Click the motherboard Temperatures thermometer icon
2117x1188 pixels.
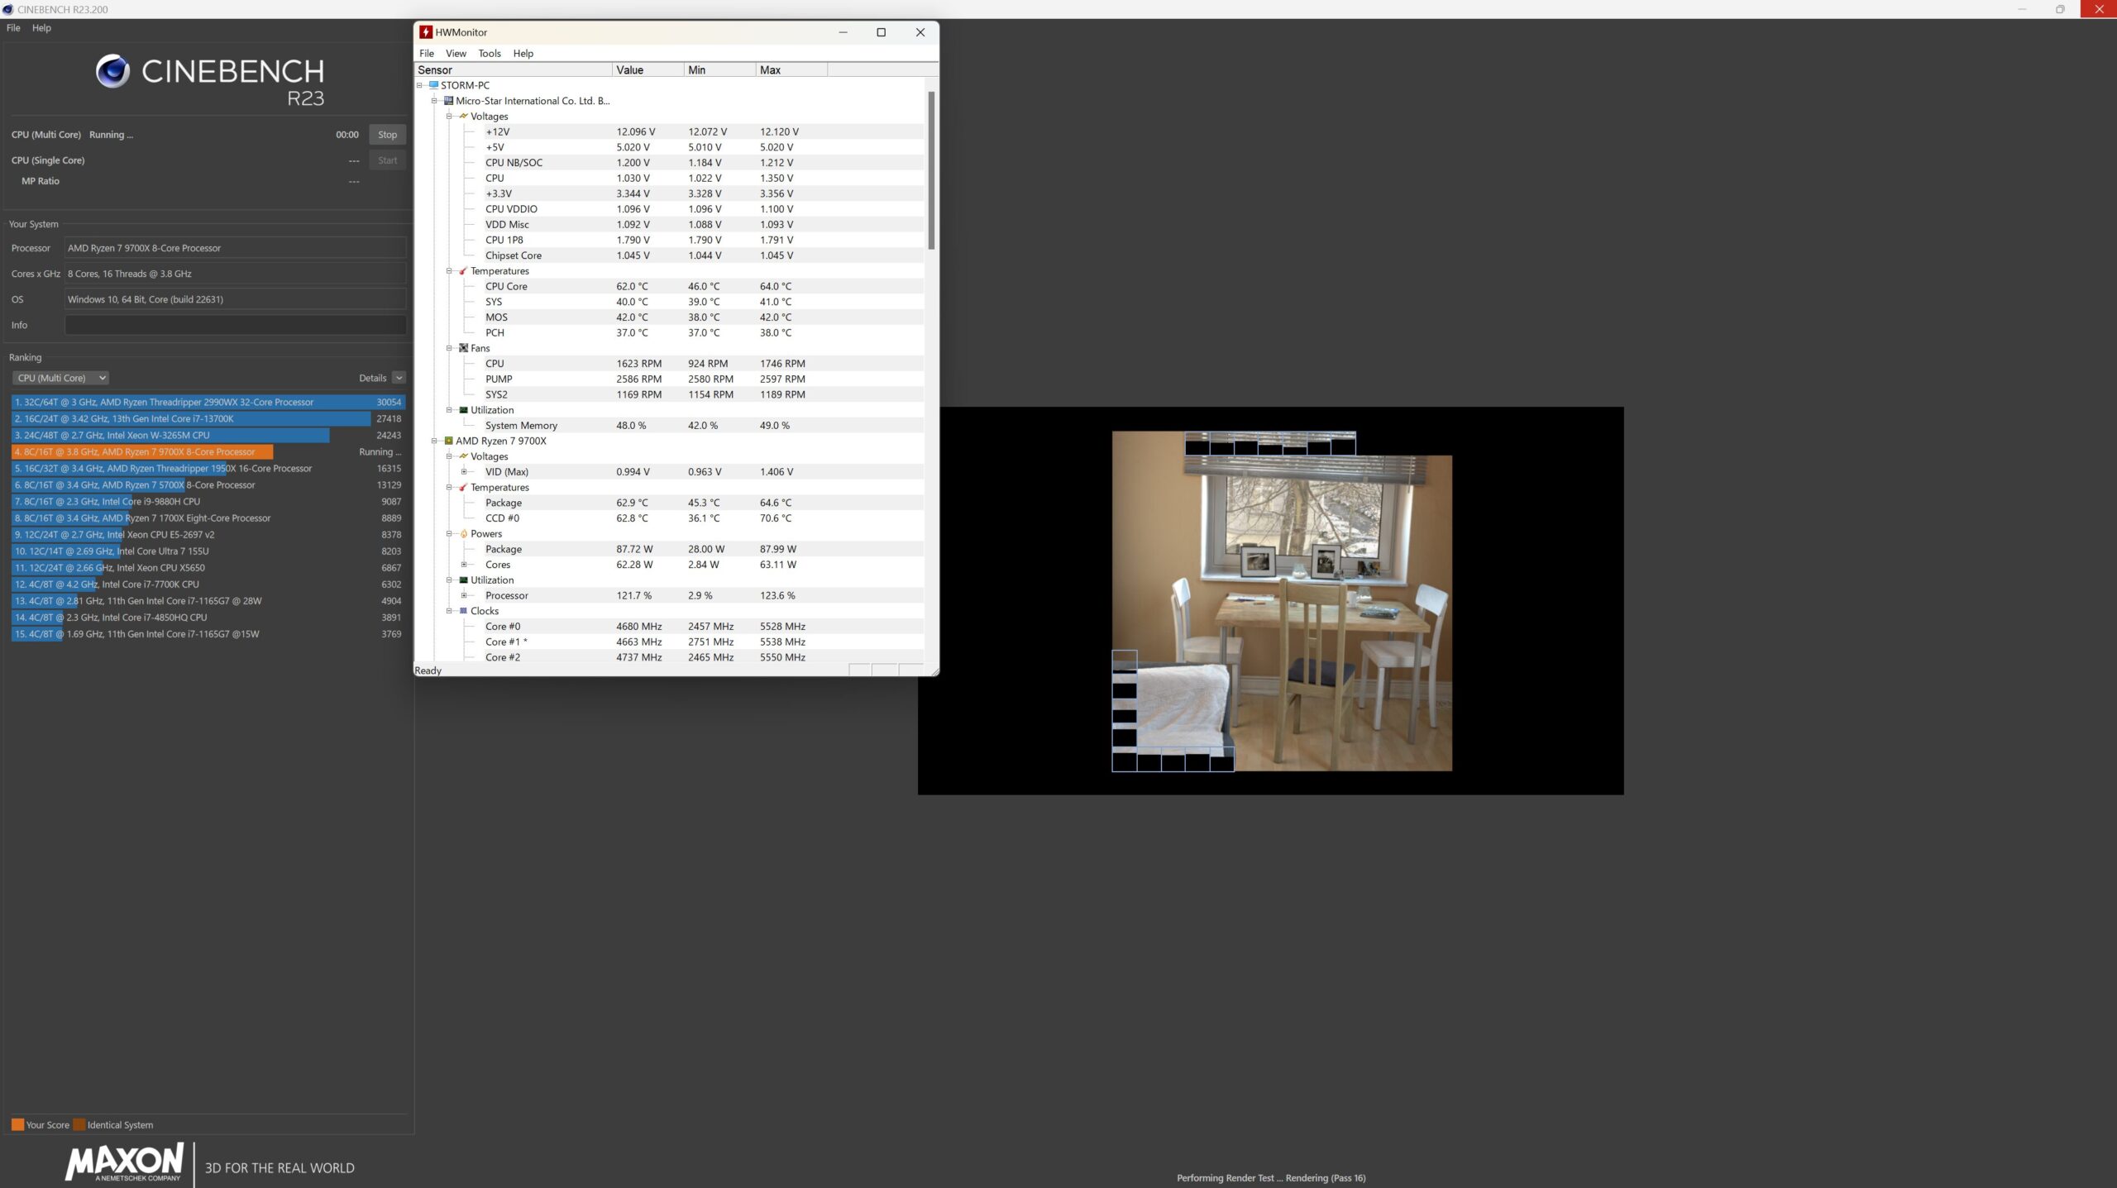463,271
